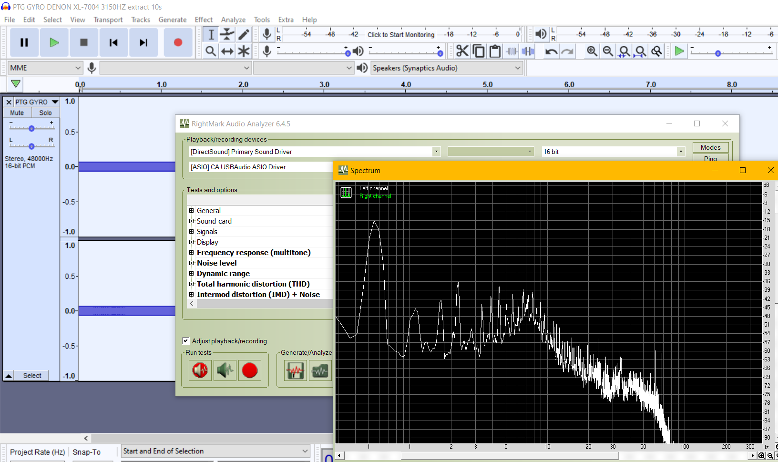Expand Frequency response (multitone) options
This screenshot has width=778, height=462.
[192, 253]
